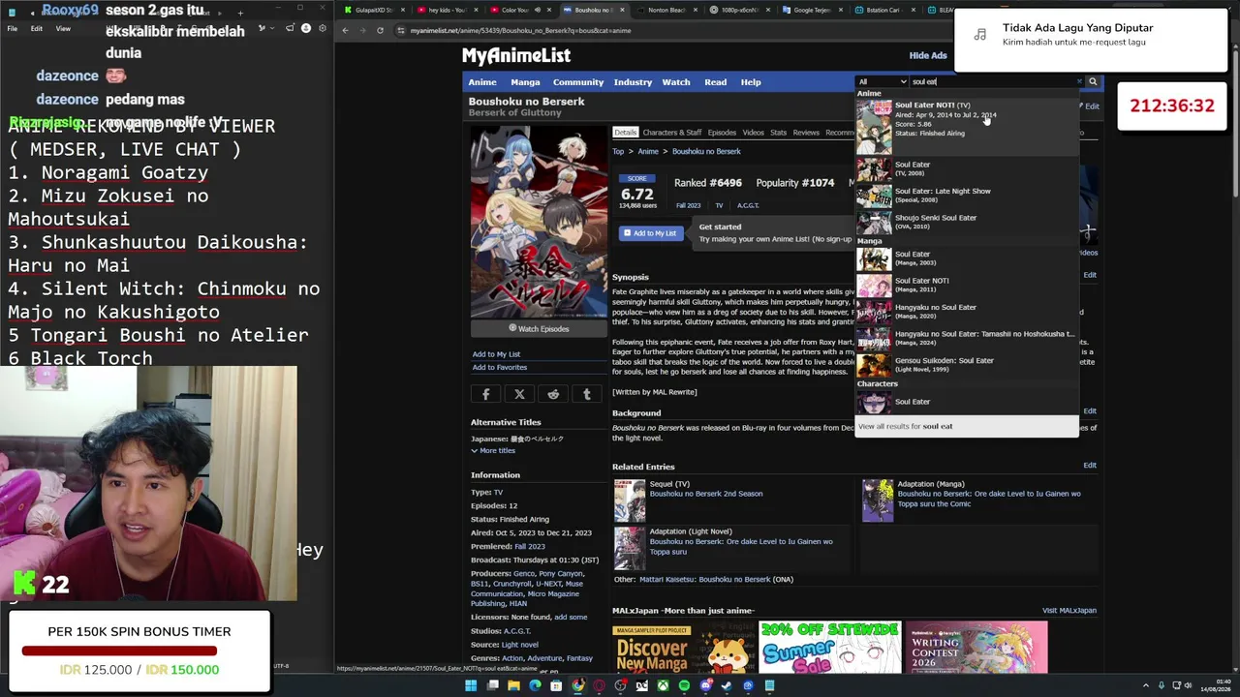Image resolution: width=1240 pixels, height=697 pixels.
Task: Click into the search field containing soul eat
Action: tap(995, 82)
